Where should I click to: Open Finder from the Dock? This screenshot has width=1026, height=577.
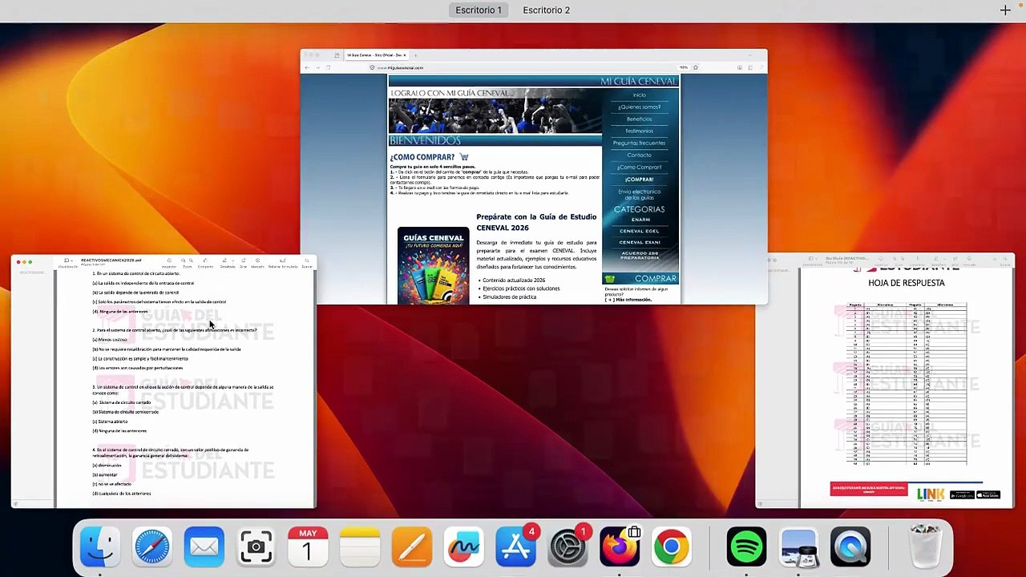click(x=99, y=547)
